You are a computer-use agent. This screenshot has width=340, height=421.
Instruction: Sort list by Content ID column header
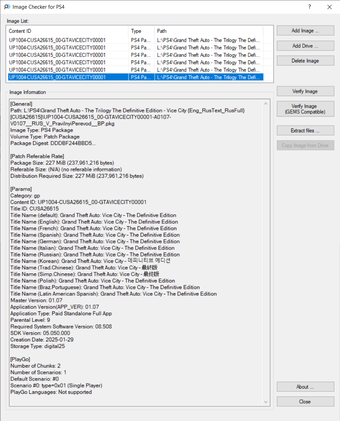coord(67,31)
